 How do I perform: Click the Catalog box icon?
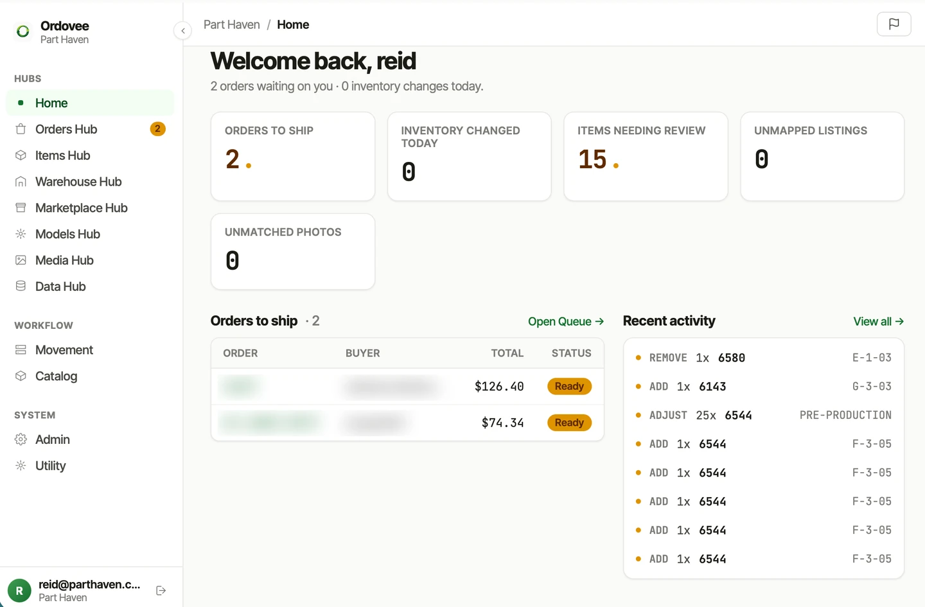(x=21, y=376)
